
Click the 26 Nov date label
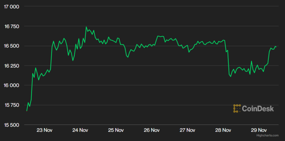[152, 130]
